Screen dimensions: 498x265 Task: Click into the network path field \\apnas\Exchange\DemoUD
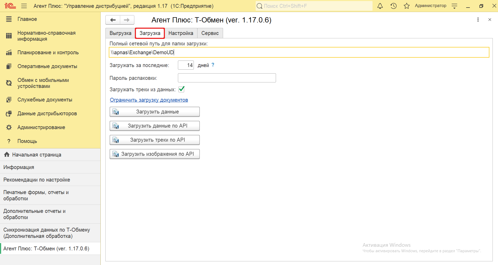coord(299,52)
